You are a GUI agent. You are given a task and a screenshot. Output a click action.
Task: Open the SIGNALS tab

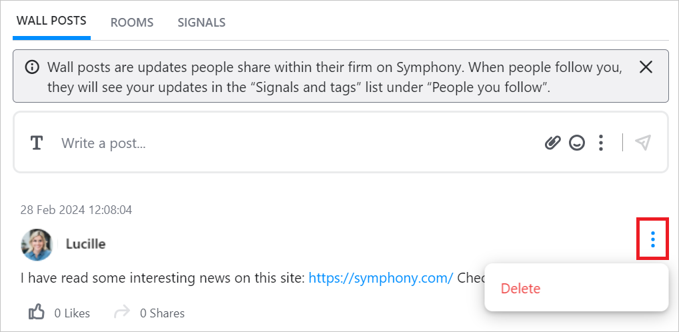[x=202, y=23]
